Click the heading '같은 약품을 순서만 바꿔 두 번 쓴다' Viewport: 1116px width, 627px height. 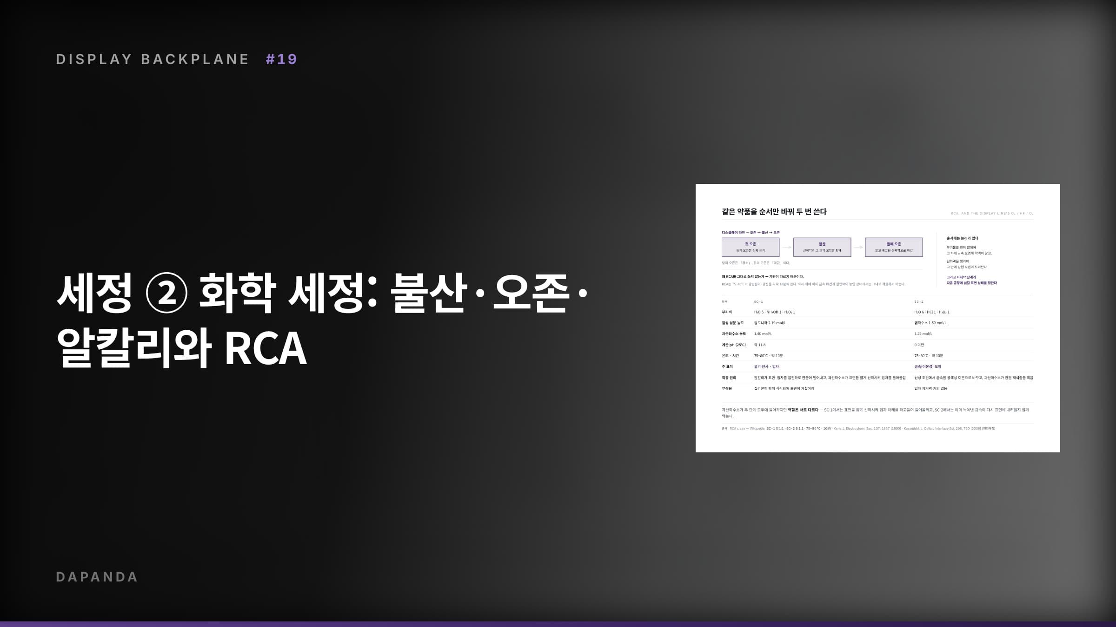[x=774, y=212]
